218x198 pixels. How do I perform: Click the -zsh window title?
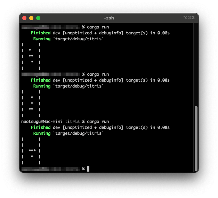point(109,18)
